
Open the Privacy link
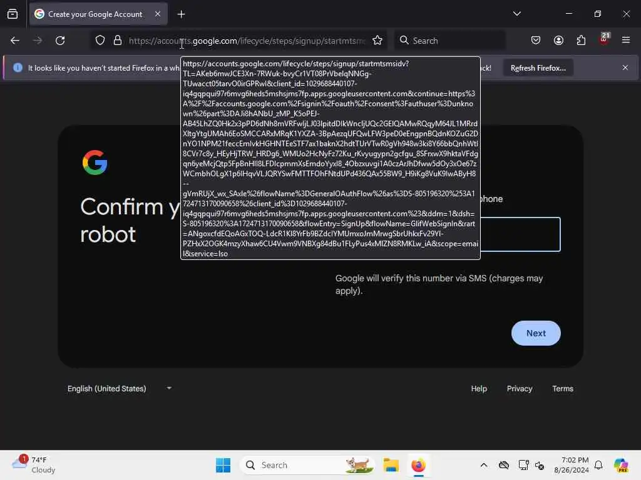(x=520, y=389)
